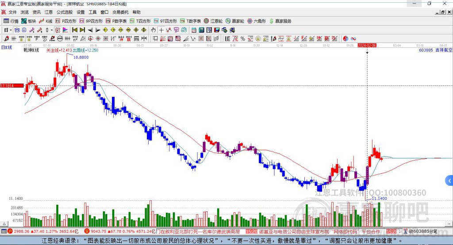Click the first yellow diamond arrow icon

pyautogui.click(x=105, y=30)
